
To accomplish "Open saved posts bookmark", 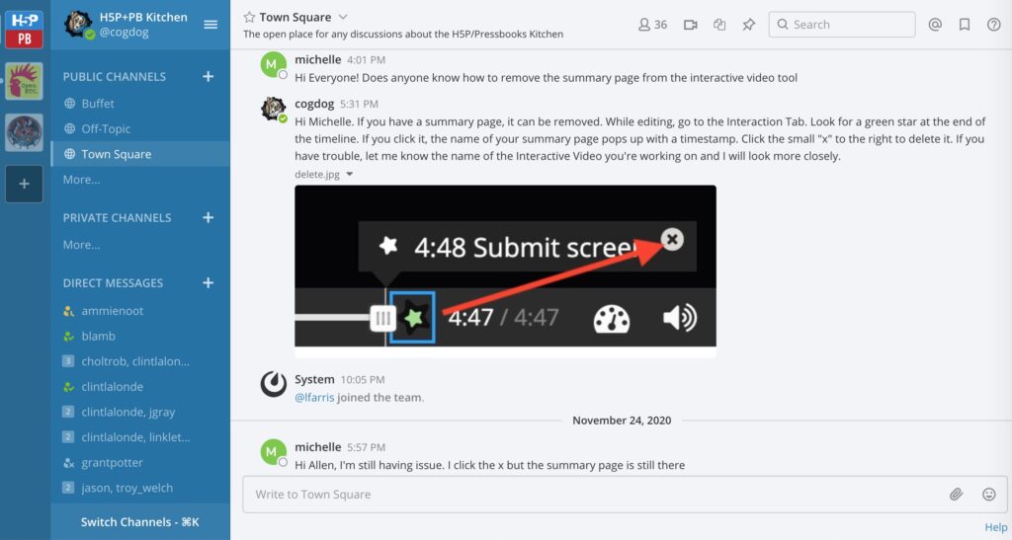I will [965, 25].
